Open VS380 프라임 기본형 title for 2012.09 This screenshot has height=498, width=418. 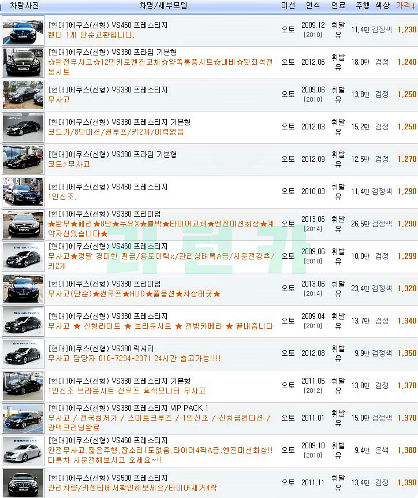(113, 155)
